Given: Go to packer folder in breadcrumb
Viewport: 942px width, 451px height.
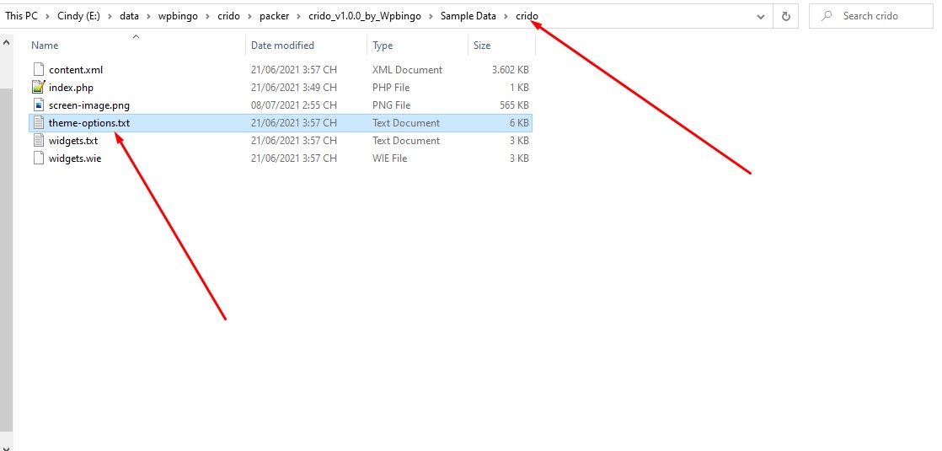Looking at the screenshot, I should [275, 16].
